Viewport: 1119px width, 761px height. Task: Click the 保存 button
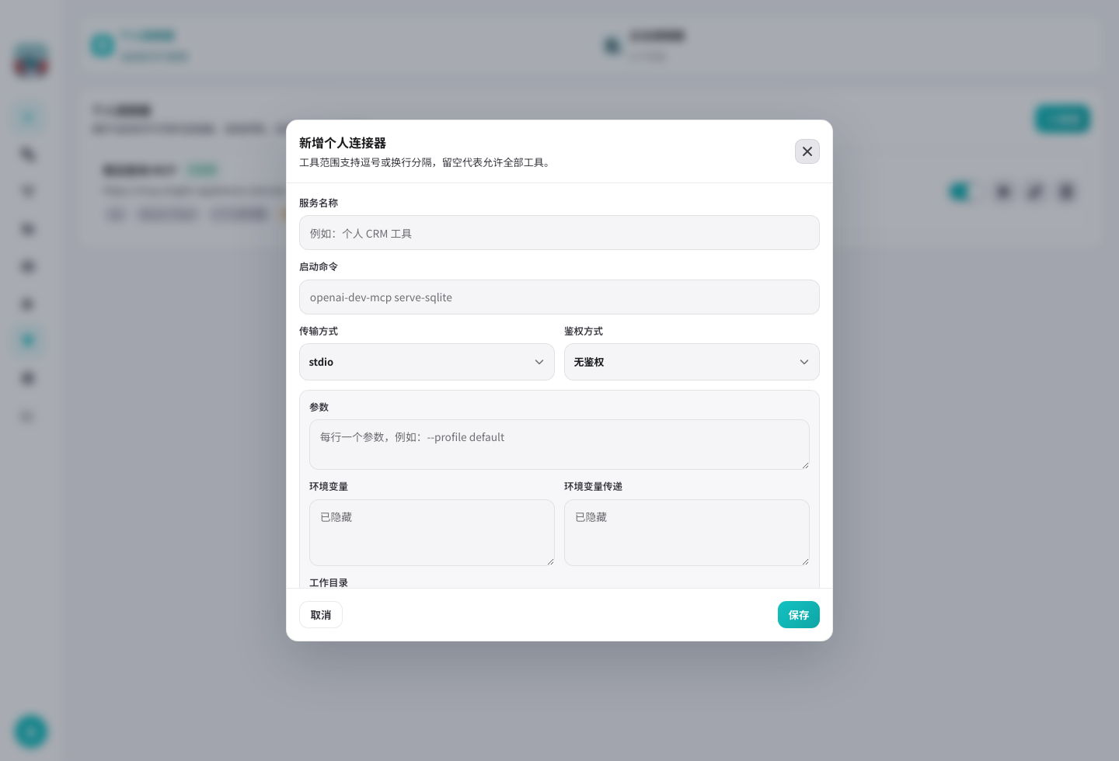tap(799, 615)
